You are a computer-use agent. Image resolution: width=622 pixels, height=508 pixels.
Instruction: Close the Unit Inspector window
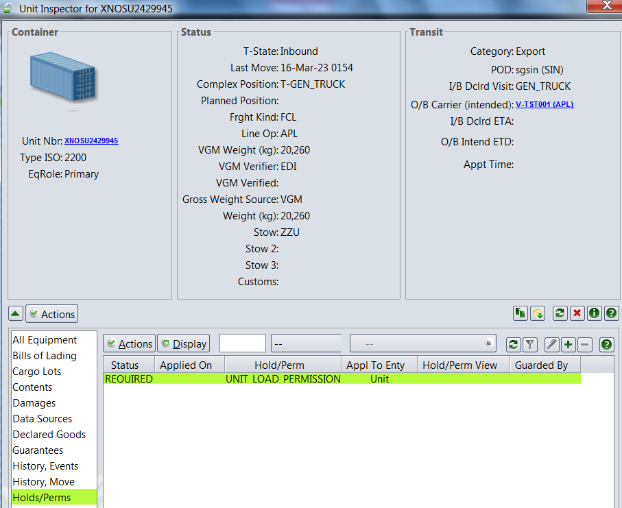pos(606,5)
